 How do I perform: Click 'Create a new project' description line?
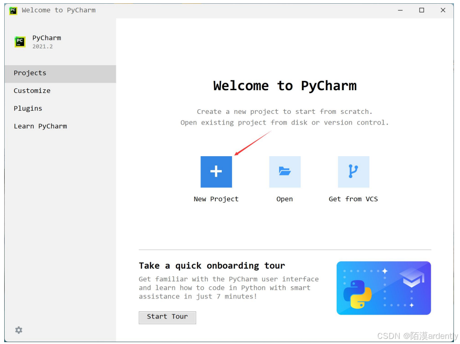click(285, 112)
